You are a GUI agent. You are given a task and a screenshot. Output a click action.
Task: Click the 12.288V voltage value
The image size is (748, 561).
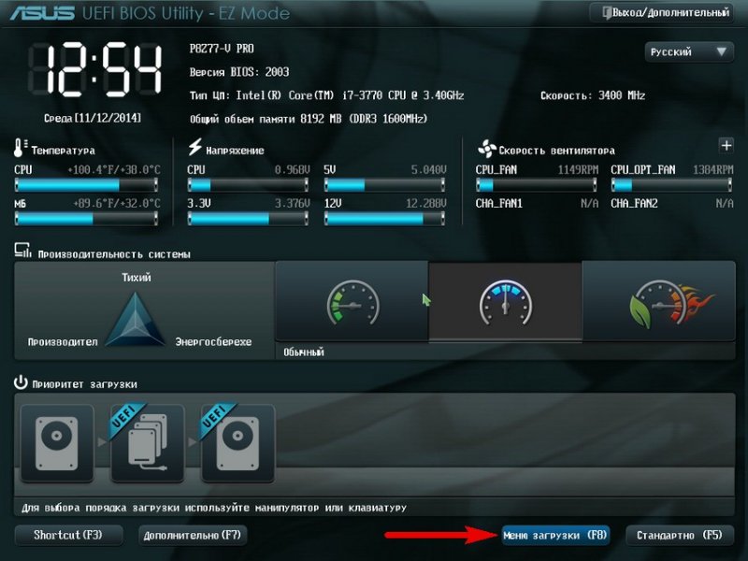(426, 204)
